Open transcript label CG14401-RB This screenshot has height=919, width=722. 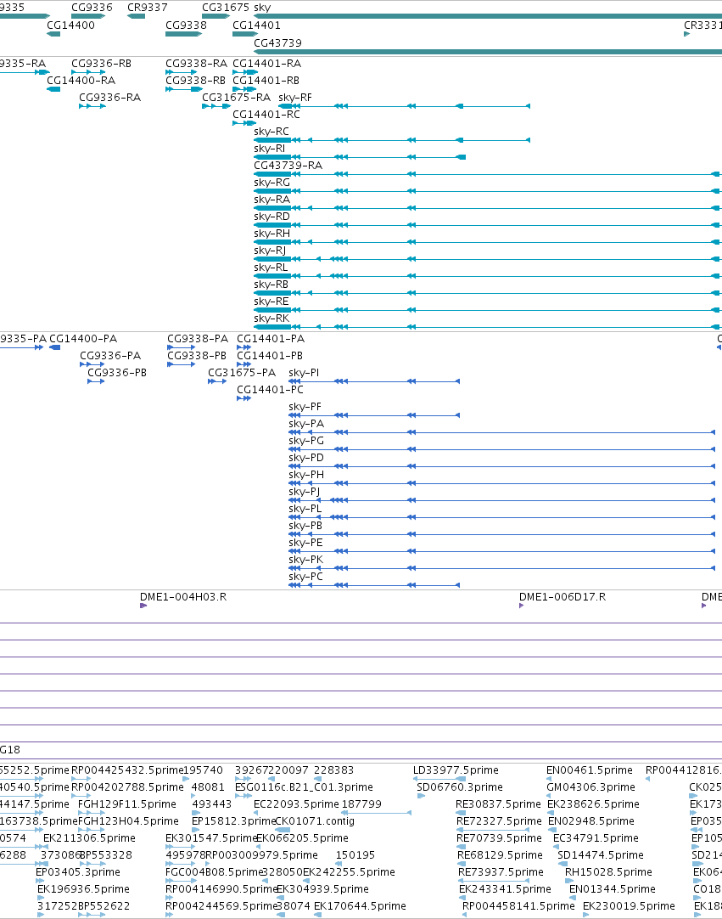266,81
